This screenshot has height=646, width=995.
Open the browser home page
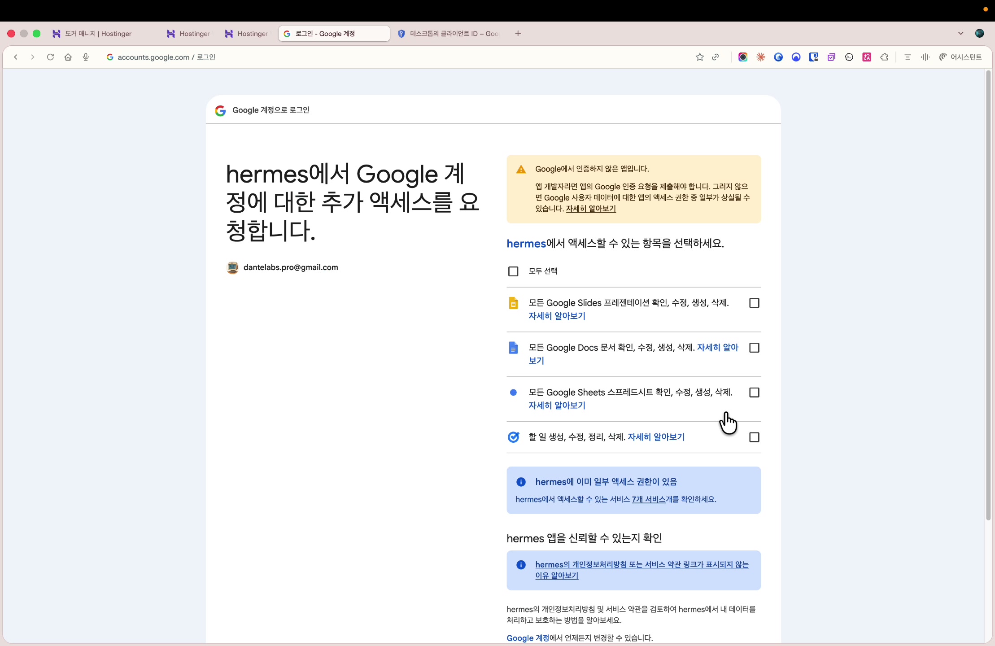68,57
